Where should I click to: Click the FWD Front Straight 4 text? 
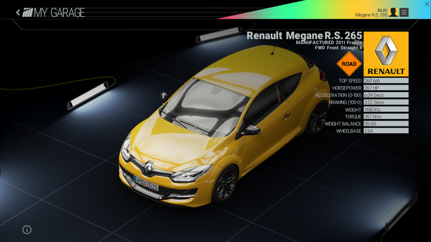tap(338, 48)
